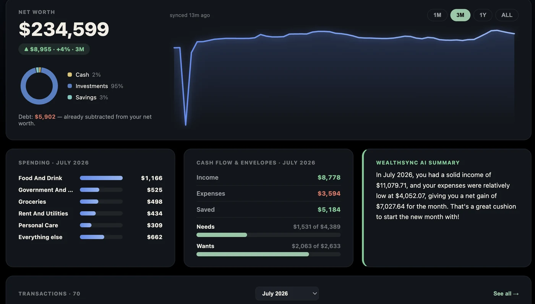Click the Investments blue legend swatch

tap(70, 86)
